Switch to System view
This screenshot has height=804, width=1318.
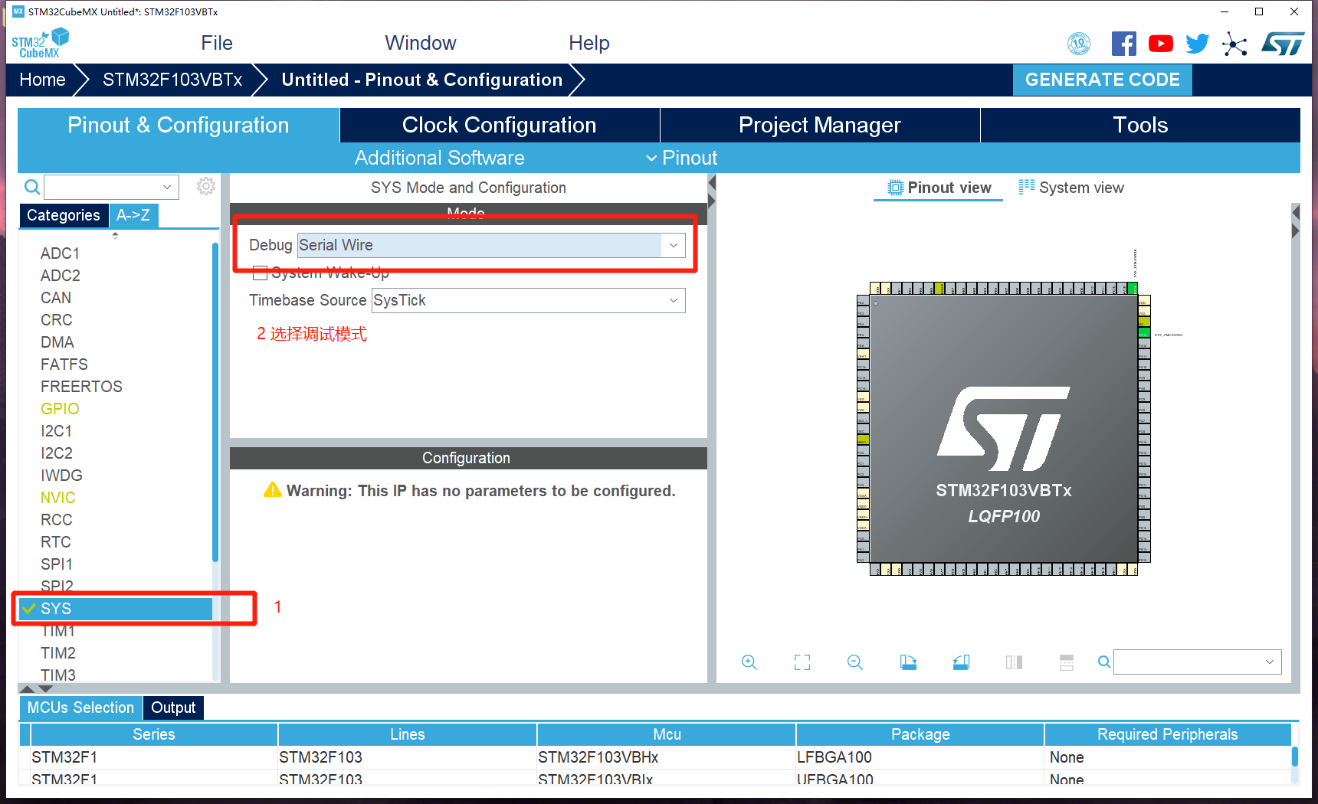tap(1071, 188)
